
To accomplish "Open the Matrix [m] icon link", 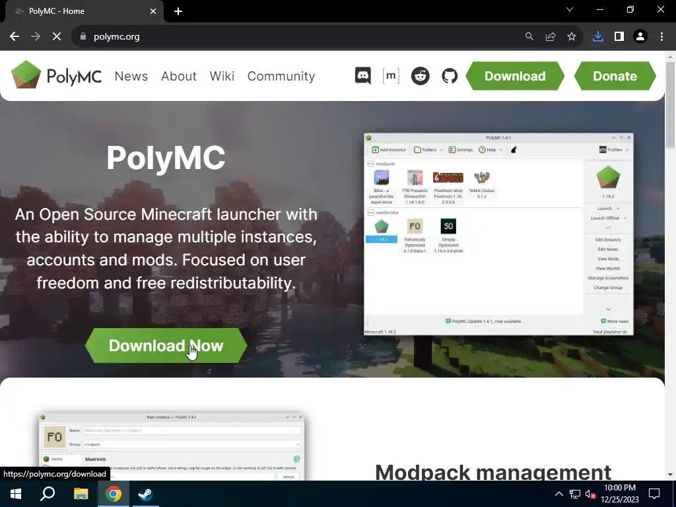I will (391, 76).
